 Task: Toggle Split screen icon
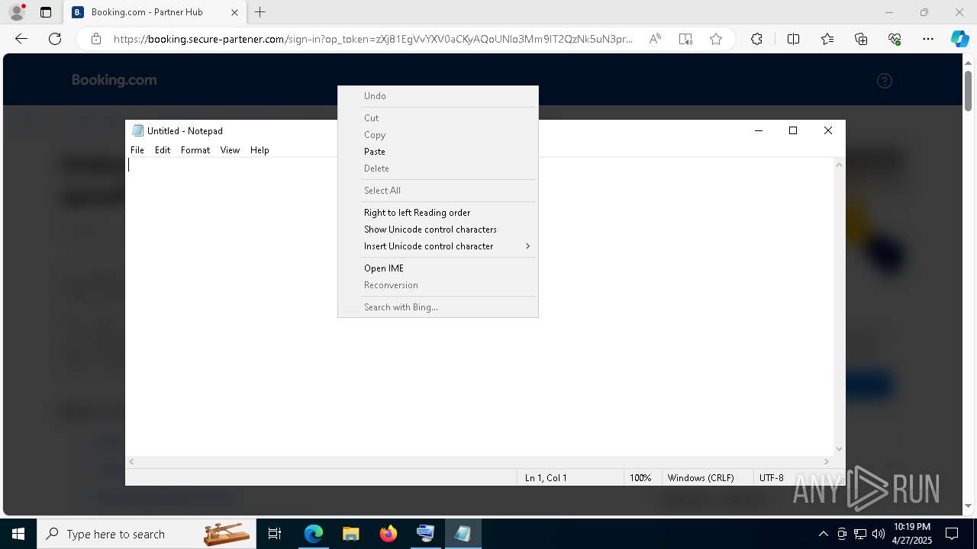[x=793, y=39]
